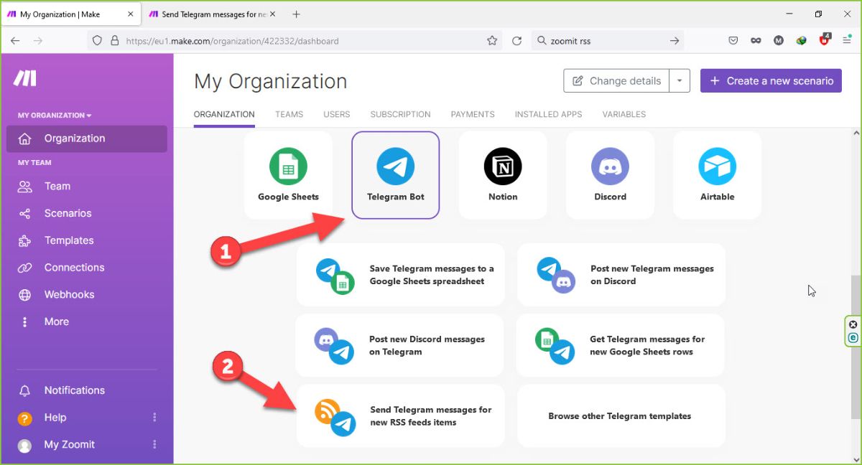Open a new browser tab
This screenshot has height=465, width=862.
click(297, 14)
